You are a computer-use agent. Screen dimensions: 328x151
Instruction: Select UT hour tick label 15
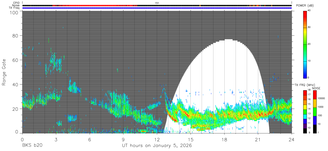click(191, 139)
